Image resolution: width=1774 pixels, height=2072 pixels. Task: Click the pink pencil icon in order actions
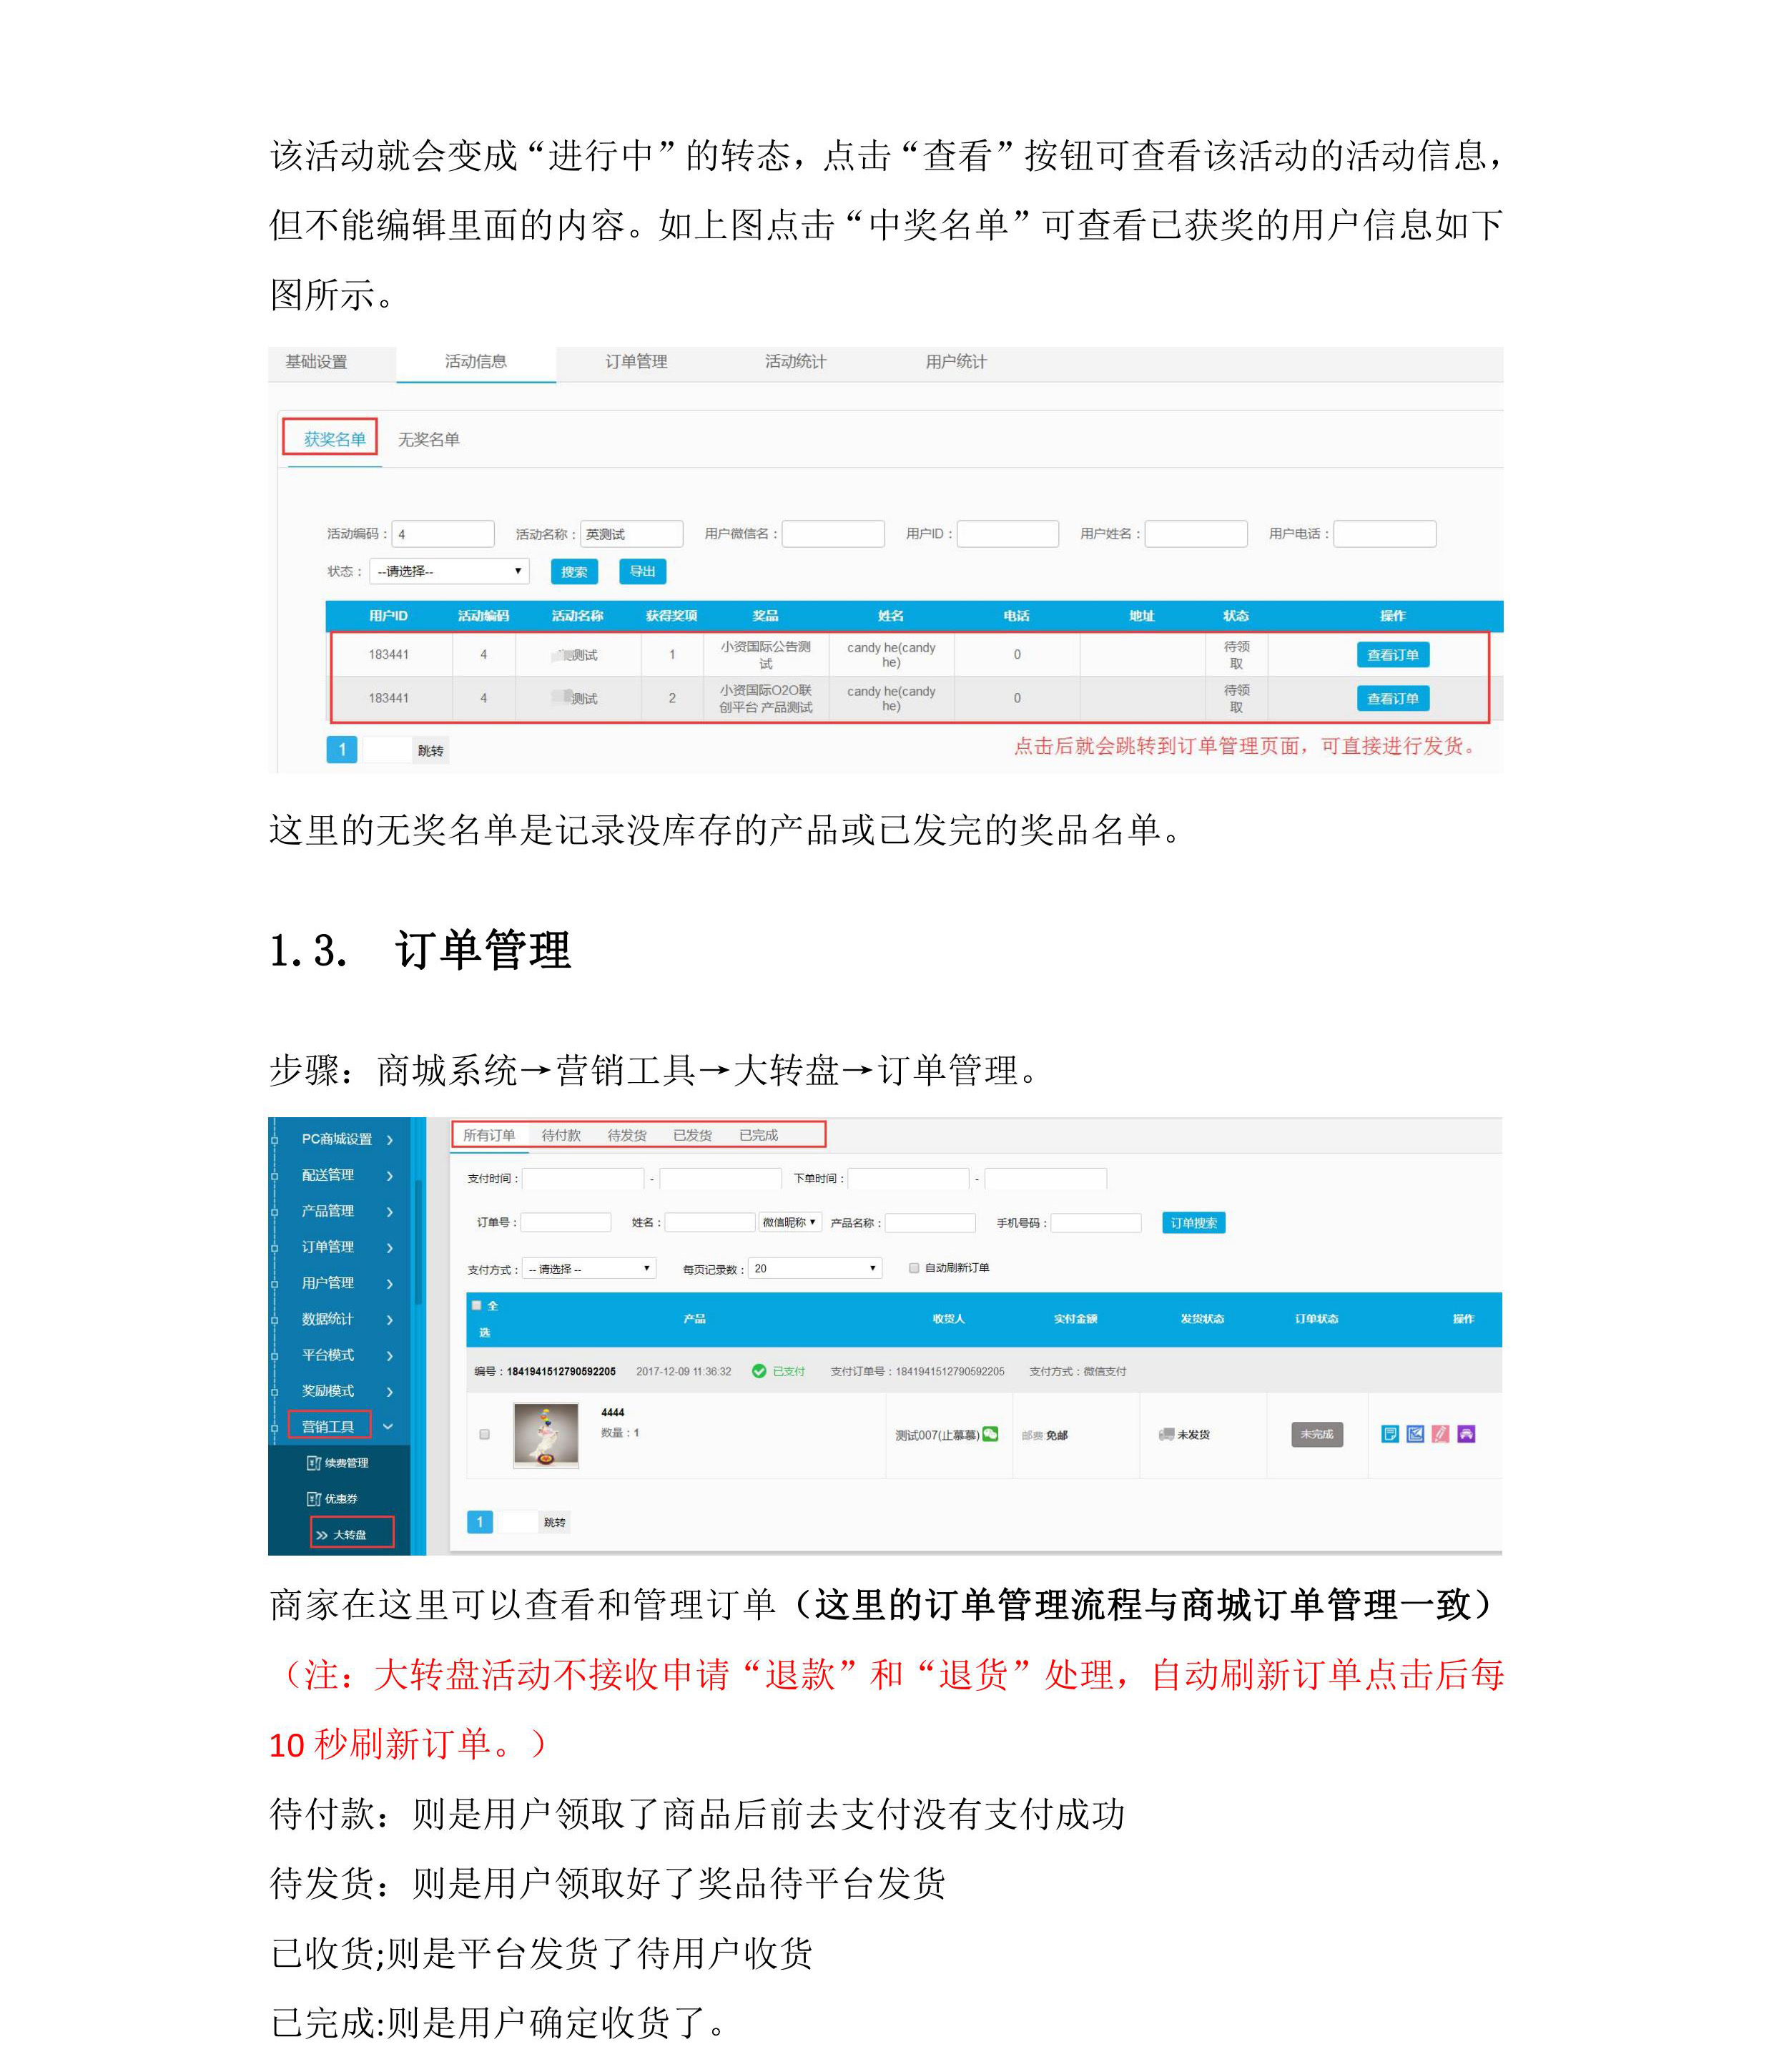pos(1440,1433)
